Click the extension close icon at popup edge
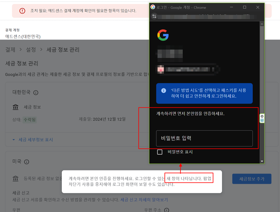The image size is (280, 212). (262, 116)
